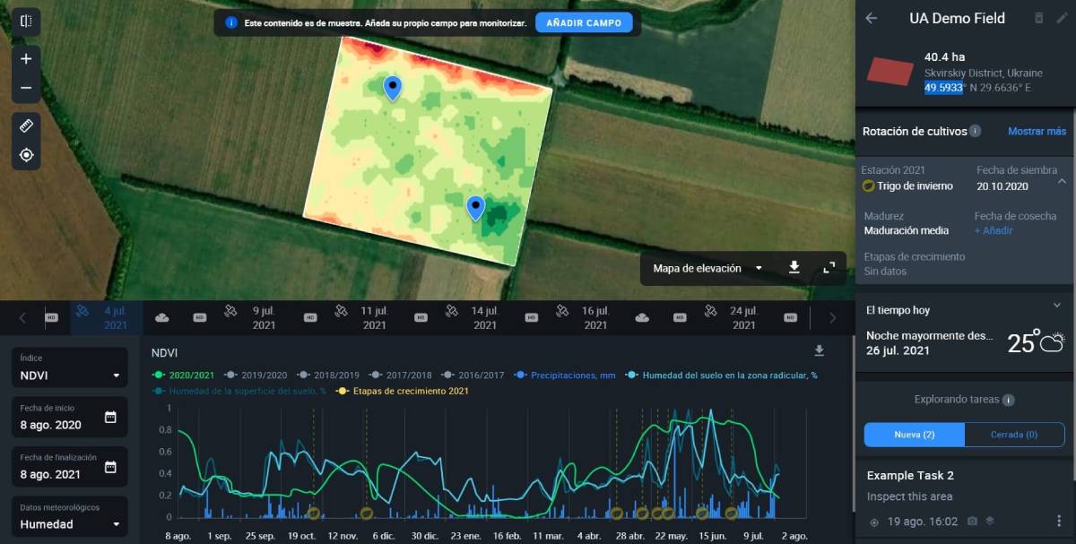Toggle Etapas de crecimiento 2021 series
This screenshot has width=1076, height=544.
pyautogui.click(x=410, y=391)
